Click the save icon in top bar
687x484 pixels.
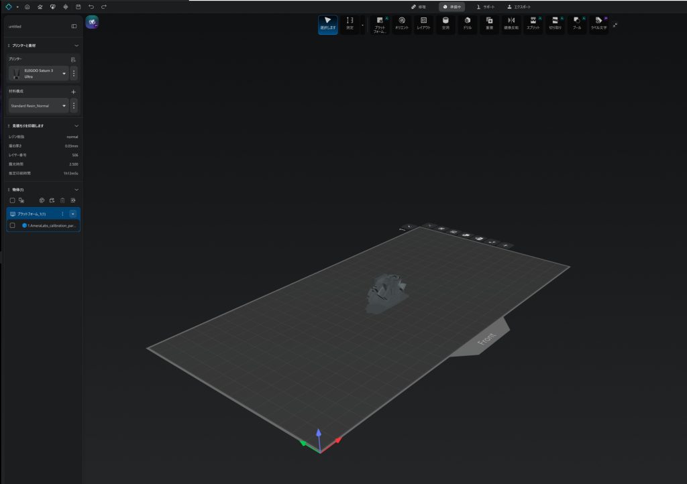(x=78, y=7)
